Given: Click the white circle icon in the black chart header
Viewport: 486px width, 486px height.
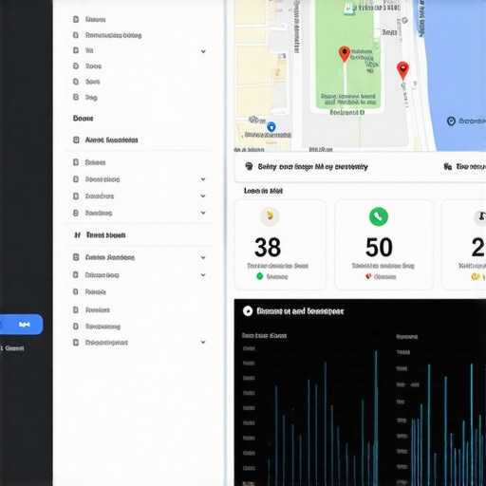Looking at the screenshot, I should tap(248, 311).
